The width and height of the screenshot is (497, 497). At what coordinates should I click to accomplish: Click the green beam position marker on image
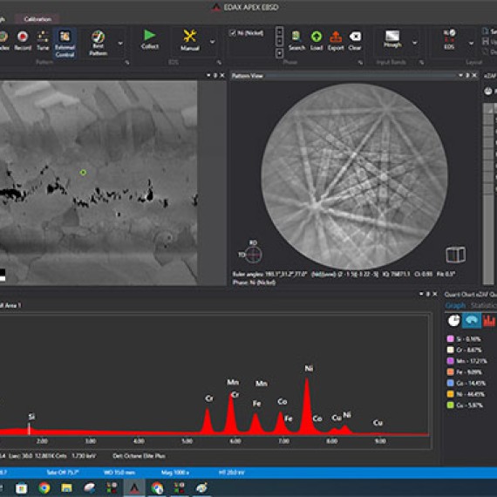point(83,173)
